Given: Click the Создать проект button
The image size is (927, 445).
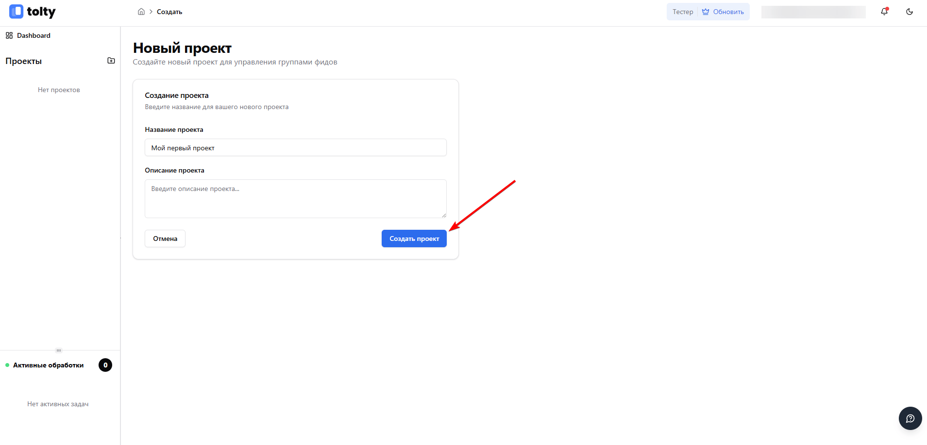Looking at the screenshot, I should 414,238.
